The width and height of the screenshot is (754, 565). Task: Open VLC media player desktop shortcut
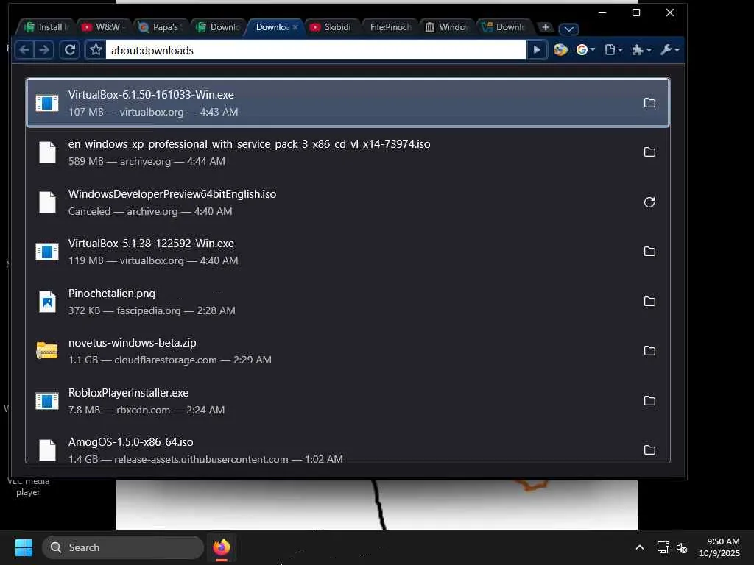coord(28,486)
